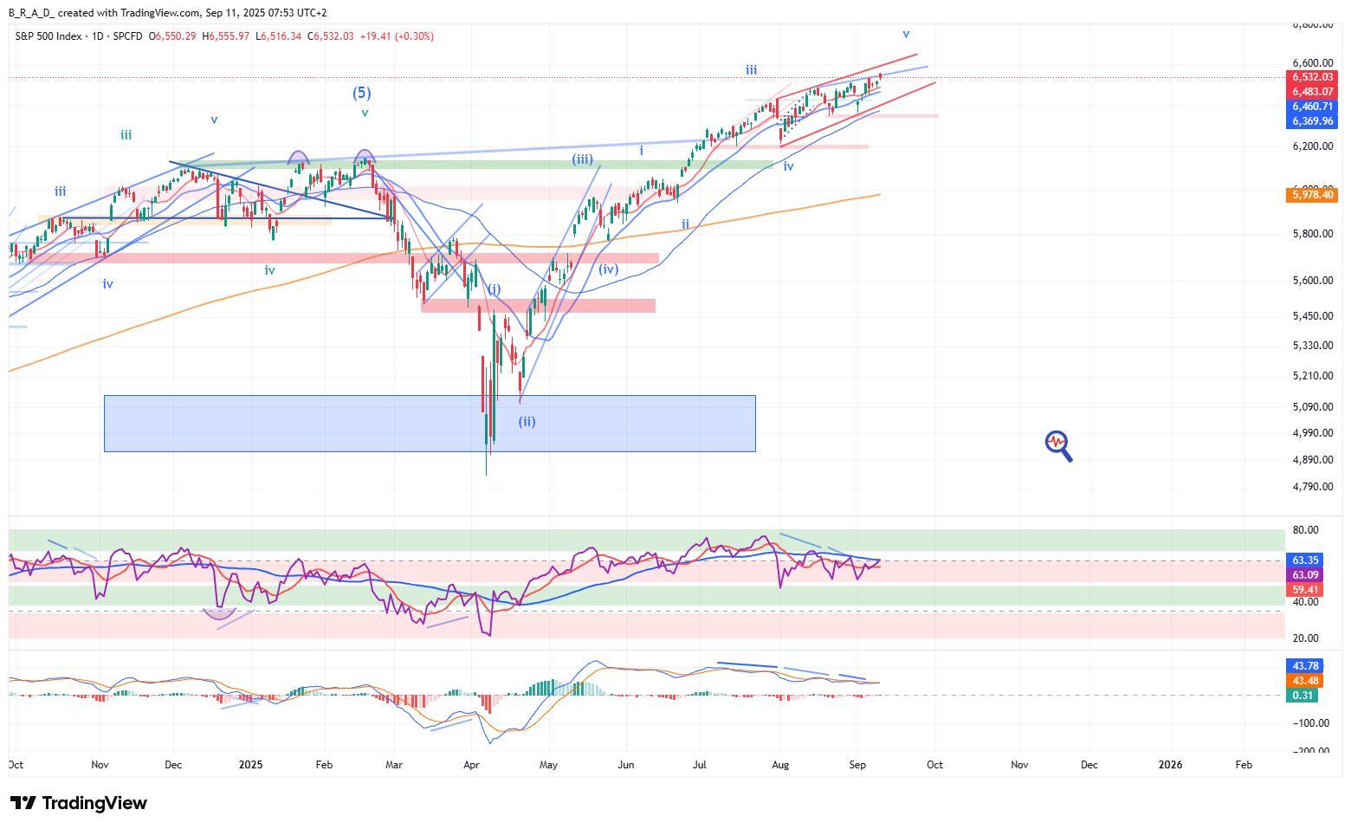Click the Jul label on time axis
This screenshot has width=1351, height=829.
click(x=700, y=765)
